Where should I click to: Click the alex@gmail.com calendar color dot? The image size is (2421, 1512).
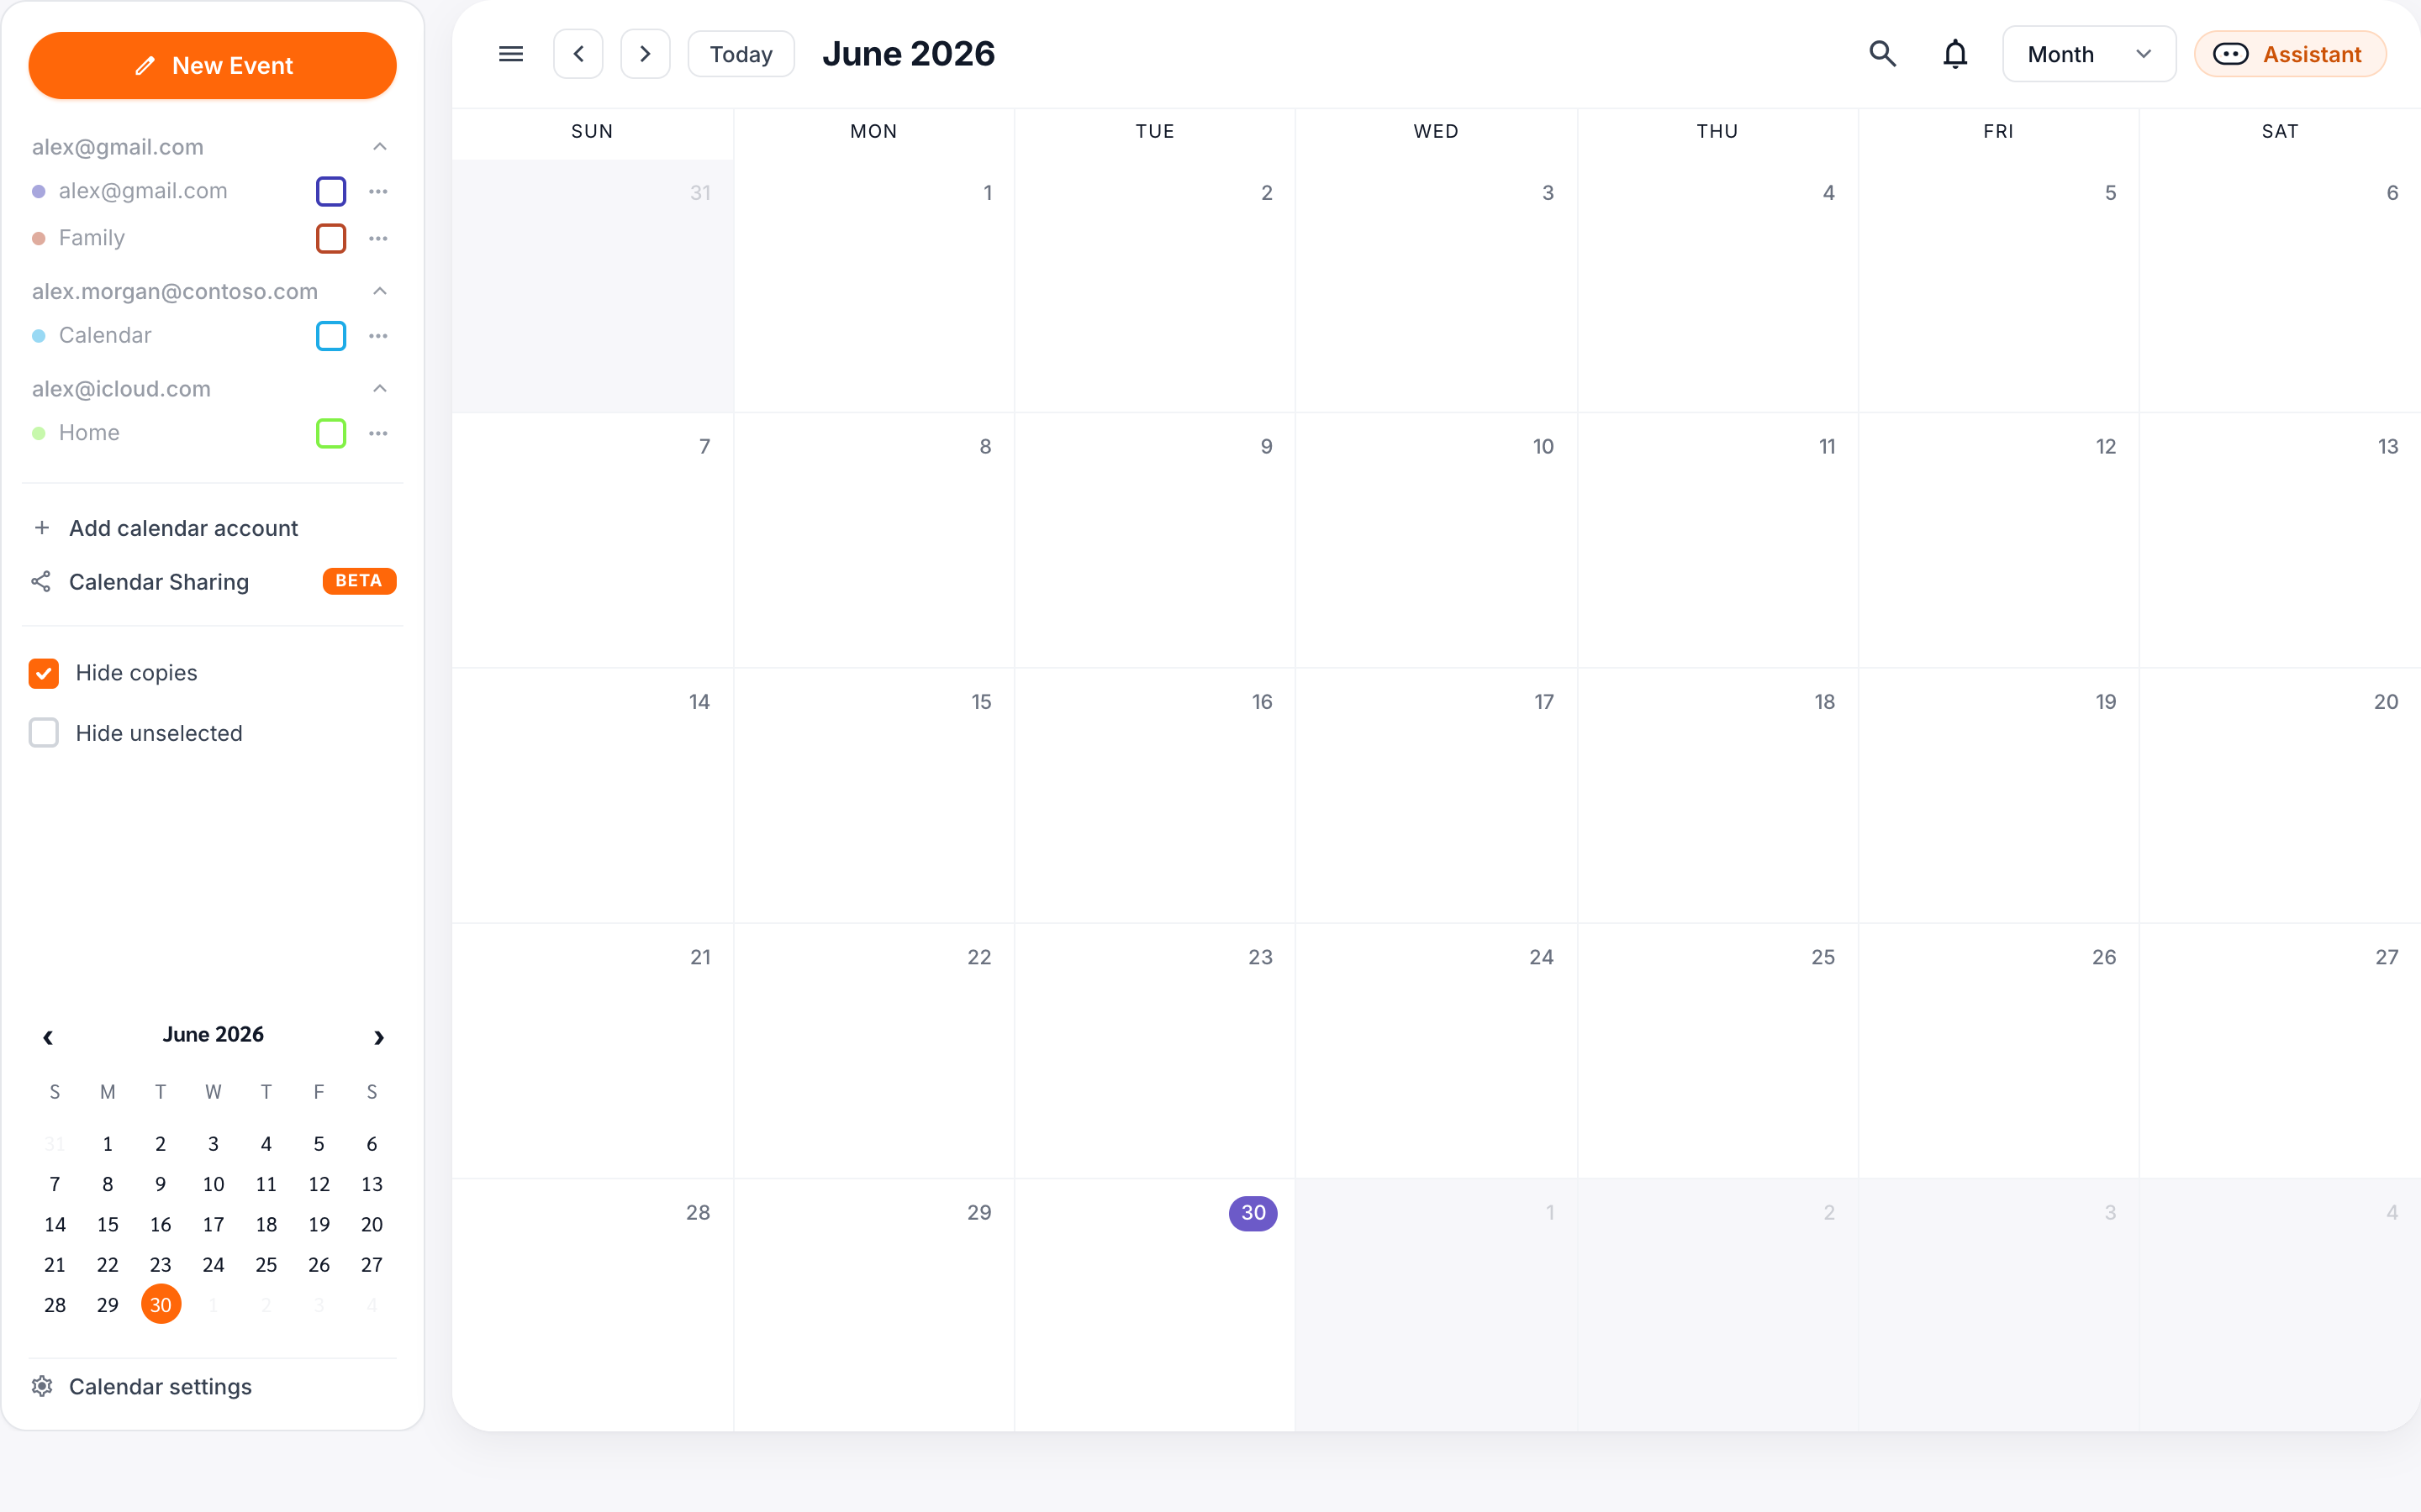tap(39, 191)
